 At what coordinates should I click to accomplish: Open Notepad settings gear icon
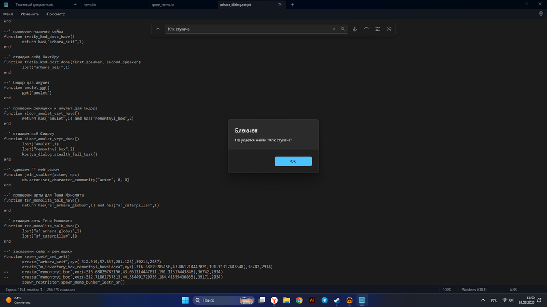pos(541,14)
